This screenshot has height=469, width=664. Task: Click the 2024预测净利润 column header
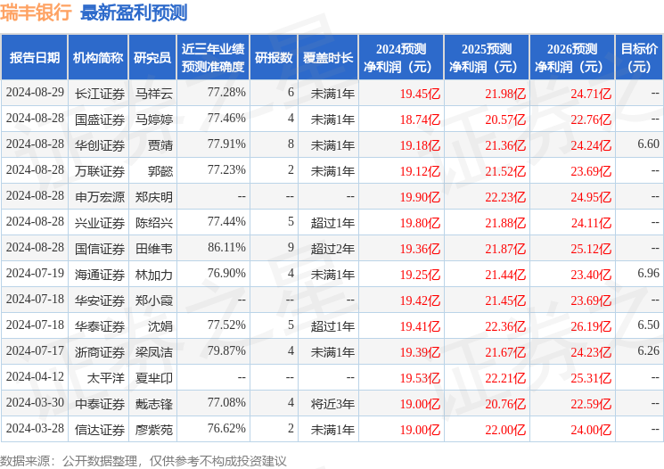pos(401,58)
